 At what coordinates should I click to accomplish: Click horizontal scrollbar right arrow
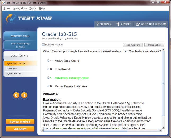(x=160, y=130)
